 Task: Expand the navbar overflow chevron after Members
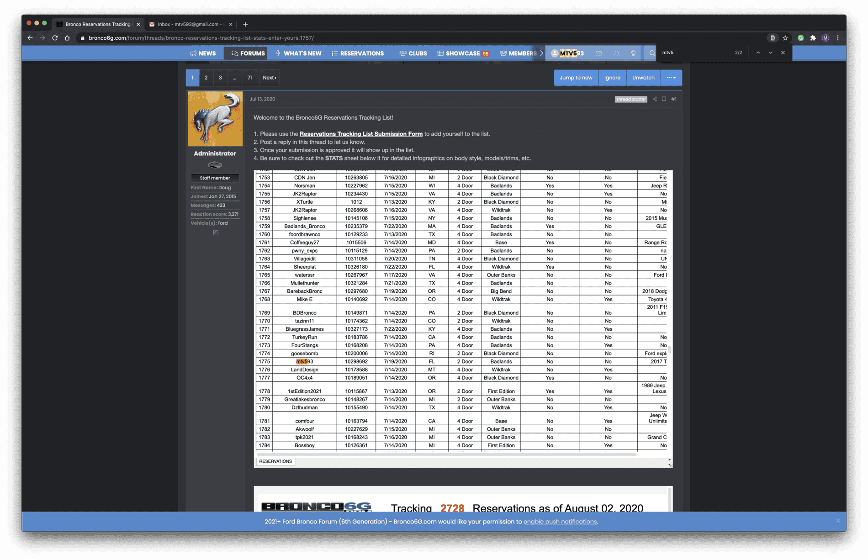tap(541, 53)
